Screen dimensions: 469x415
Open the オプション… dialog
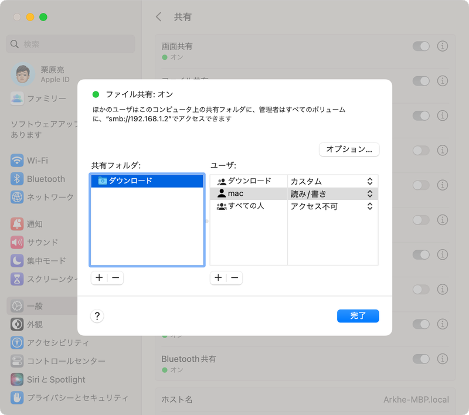[349, 149]
